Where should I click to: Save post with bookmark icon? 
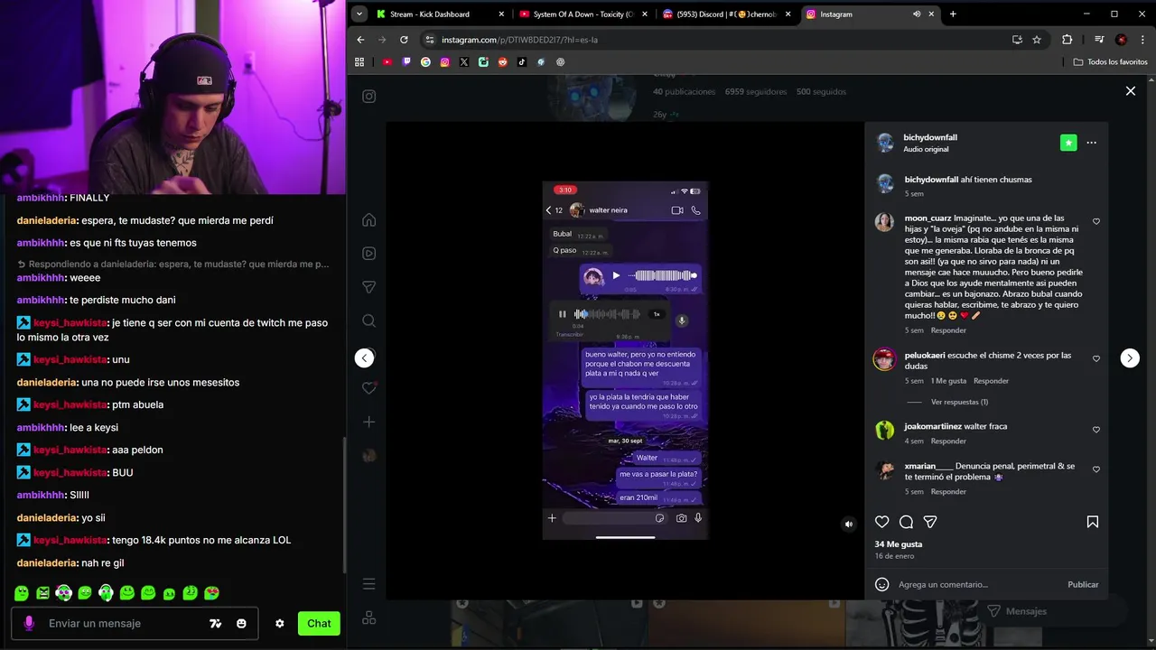tap(1093, 522)
